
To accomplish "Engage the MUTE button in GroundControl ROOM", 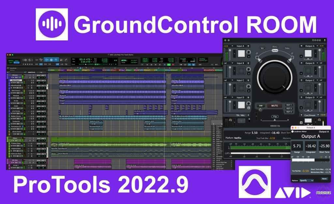I will point(275,106).
